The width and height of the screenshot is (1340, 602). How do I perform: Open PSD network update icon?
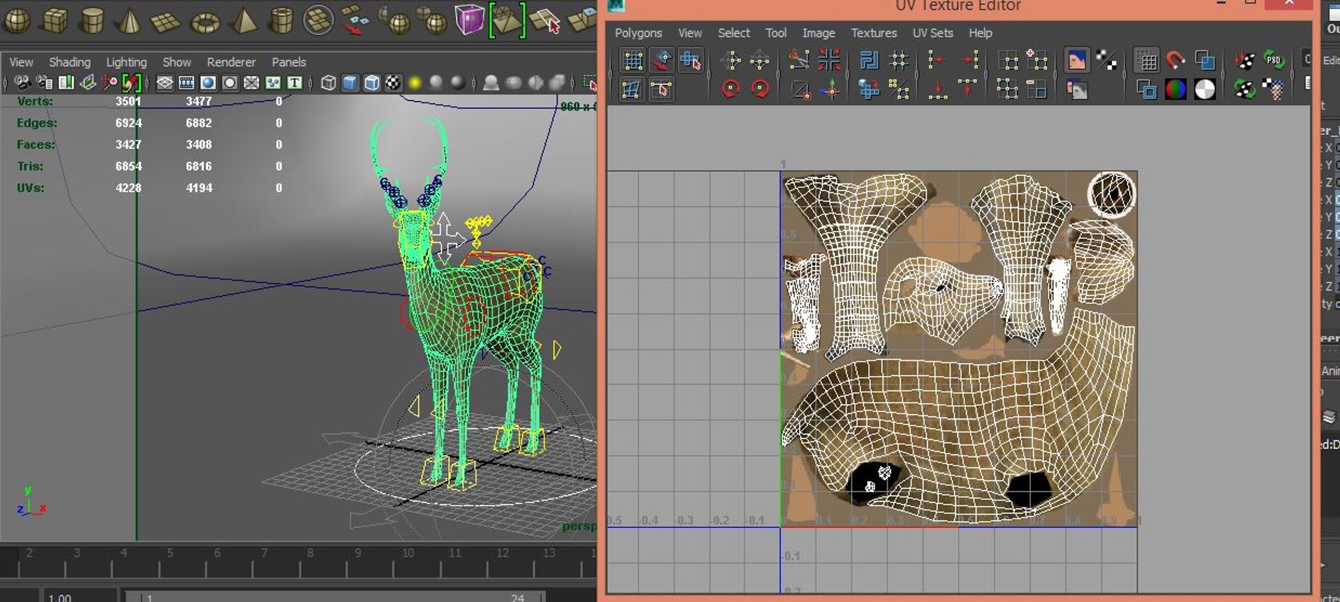click(x=1274, y=60)
